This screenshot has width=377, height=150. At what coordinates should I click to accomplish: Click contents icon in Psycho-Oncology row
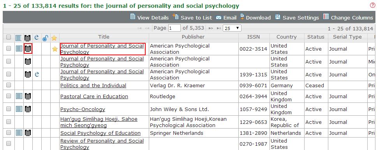tap(19, 109)
